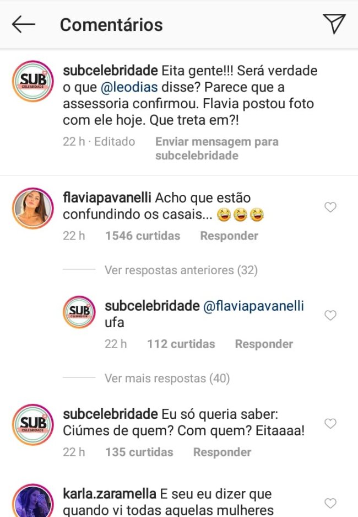Viewport: 358px width, 517px height.
Task: Like the 'Ciúmes de quem?' comment
Action: [330, 423]
